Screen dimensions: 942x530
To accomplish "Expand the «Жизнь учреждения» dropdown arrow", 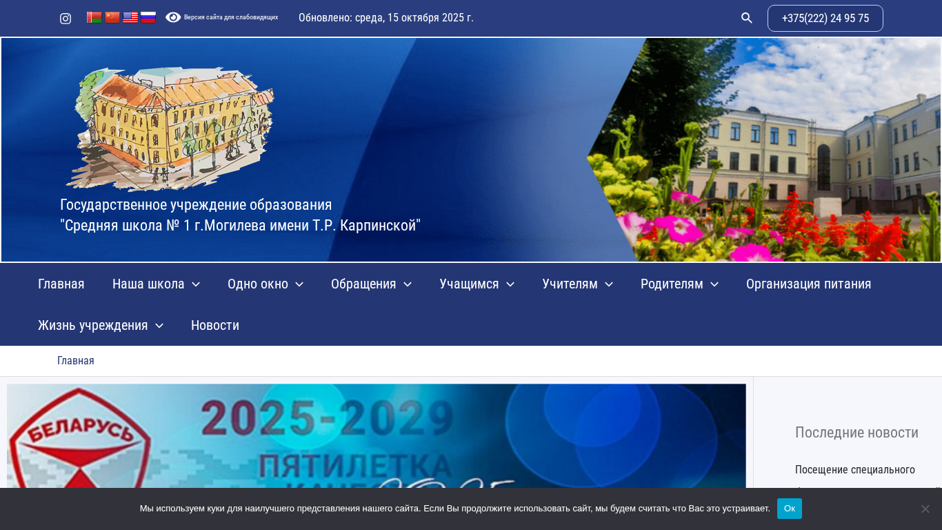I will click(159, 326).
